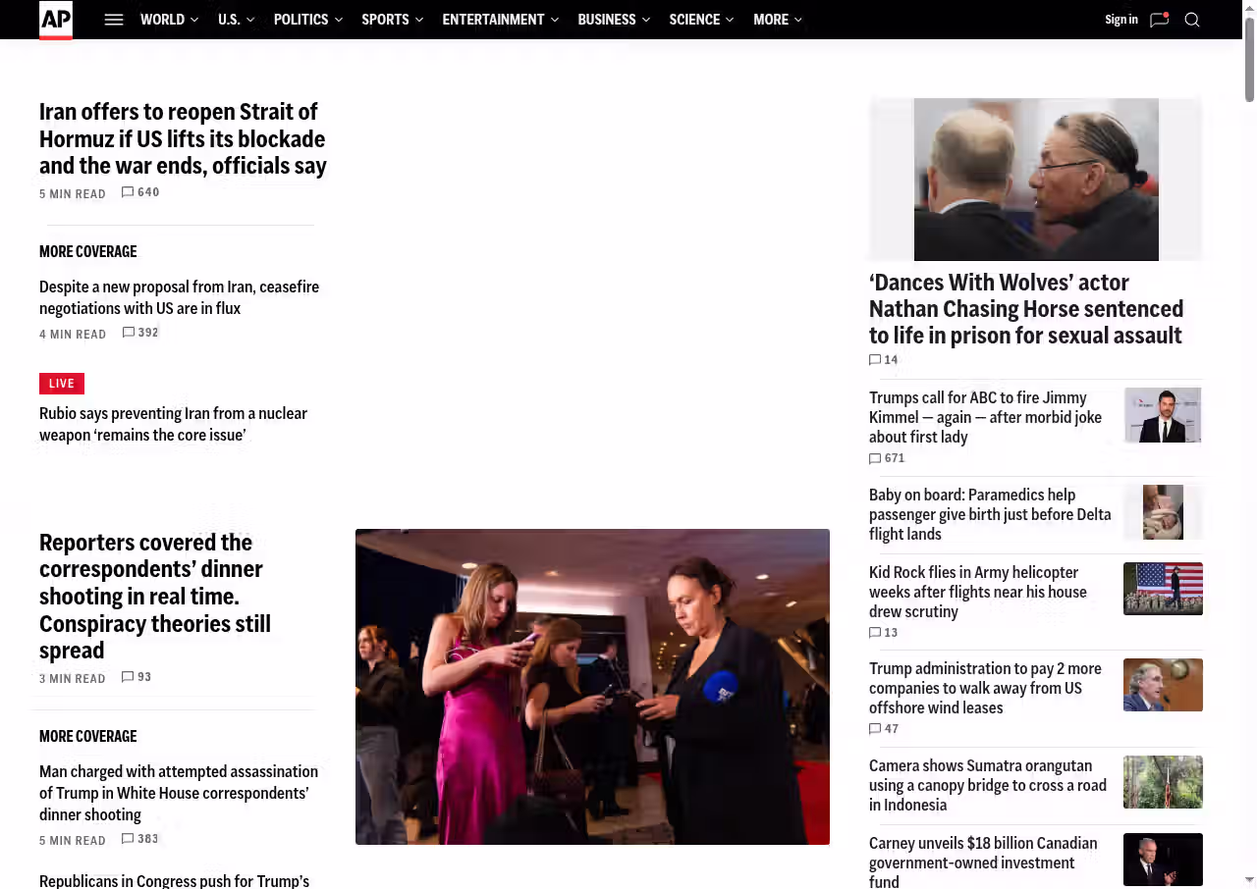Open the hamburger menu icon

(114, 20)
